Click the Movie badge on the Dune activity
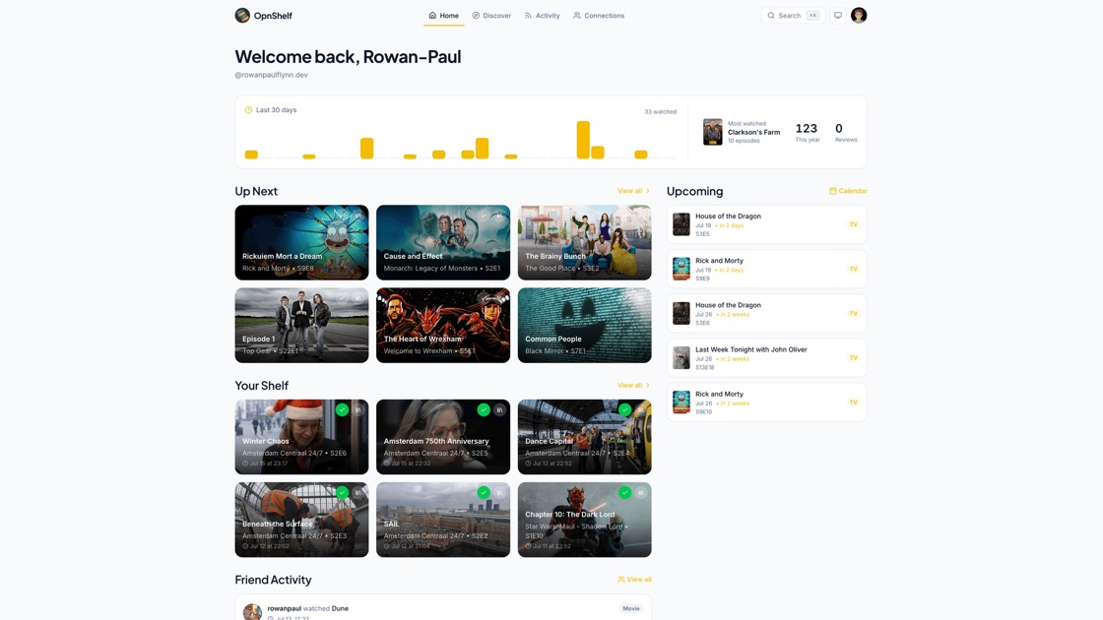 [x=631, y=609]
